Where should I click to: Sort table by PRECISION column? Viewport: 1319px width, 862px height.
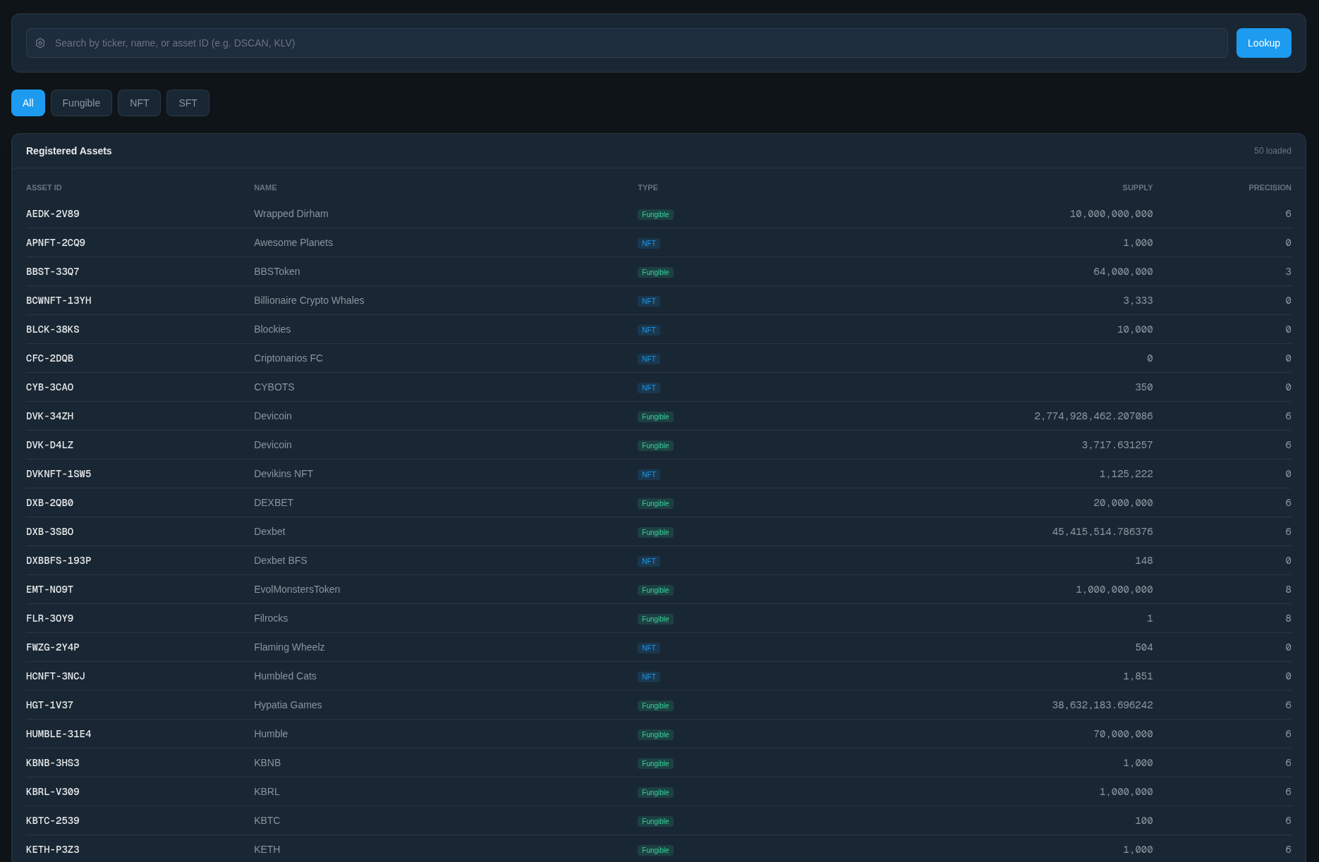tap(1270, 187)
